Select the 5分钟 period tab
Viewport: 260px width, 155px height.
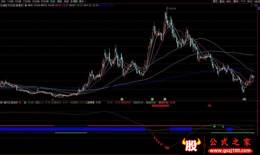click(x=18, y=2)
